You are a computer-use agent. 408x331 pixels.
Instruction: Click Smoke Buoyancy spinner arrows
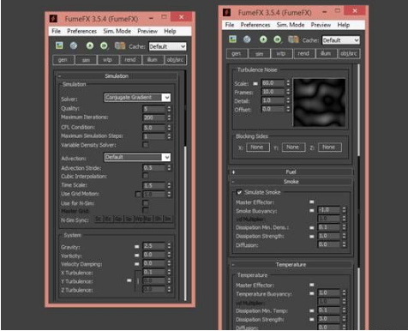(344, 210)
